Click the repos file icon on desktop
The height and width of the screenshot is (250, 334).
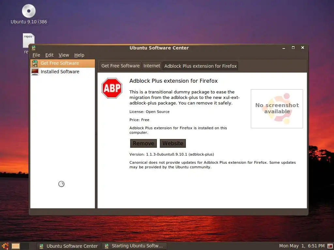click(29, 40)
